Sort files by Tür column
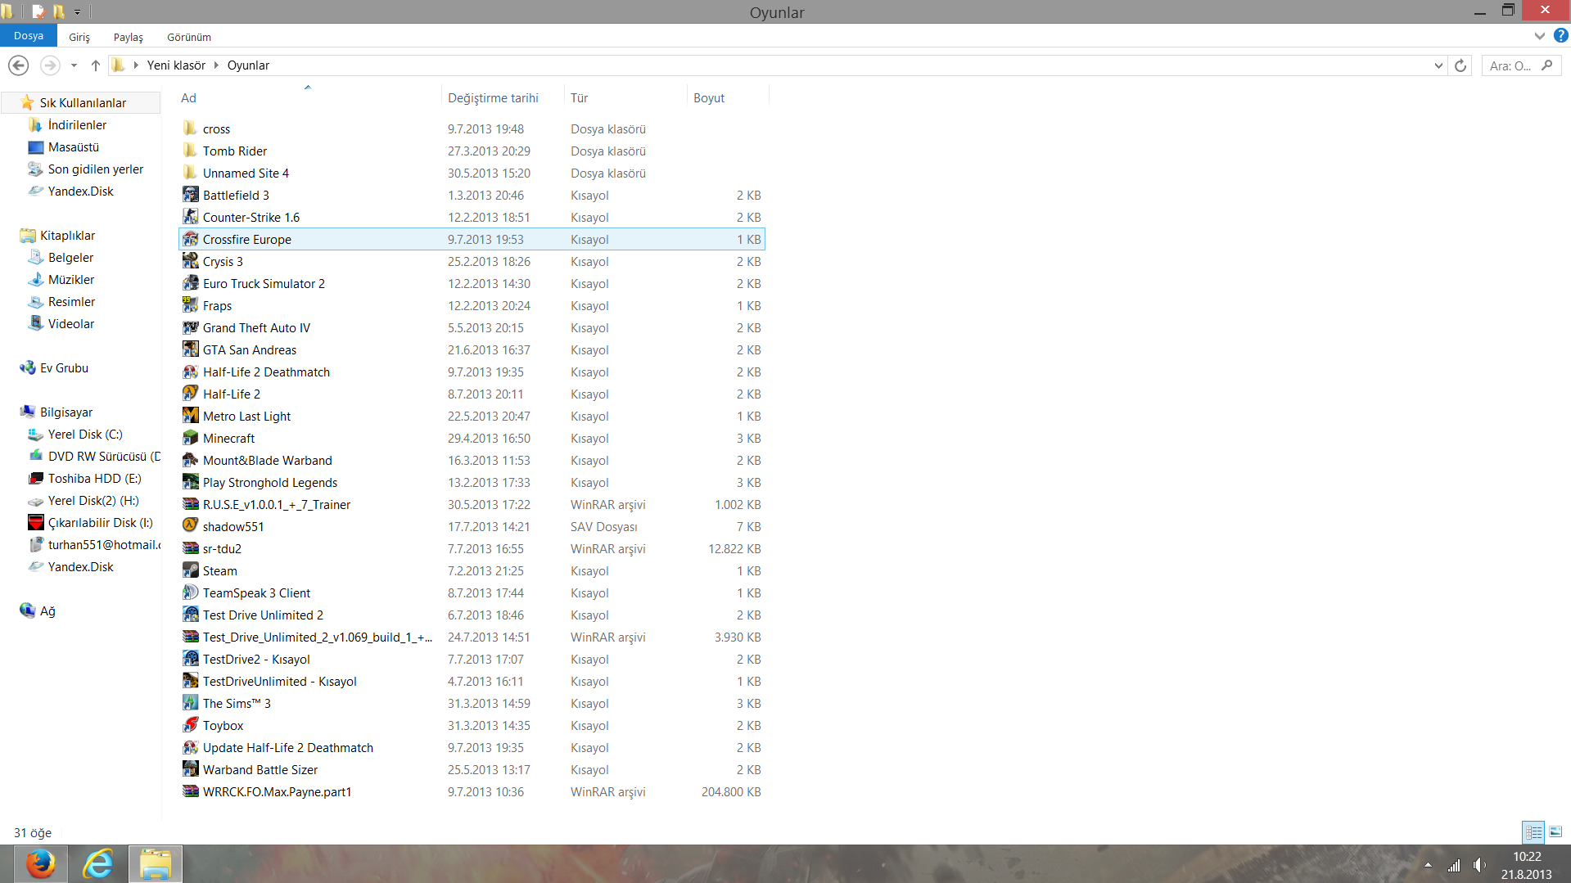Viewport: 1571px width, 883px height. 580,98
